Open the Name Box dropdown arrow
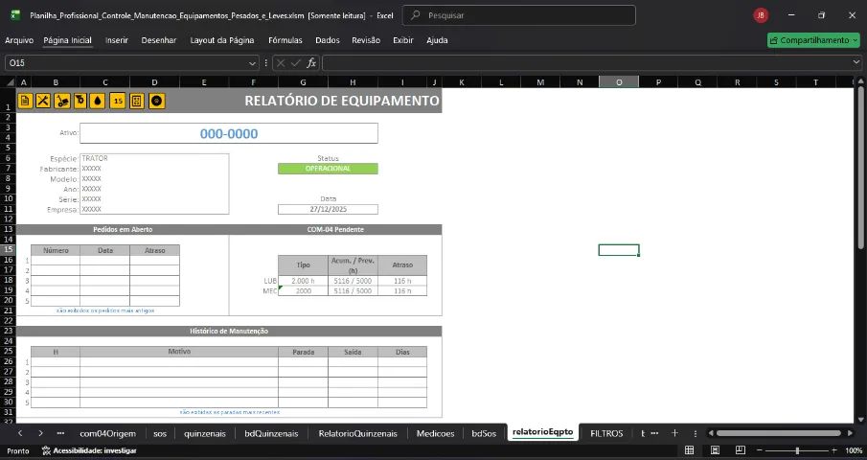867x460 pixels. [x=252, y=63]
